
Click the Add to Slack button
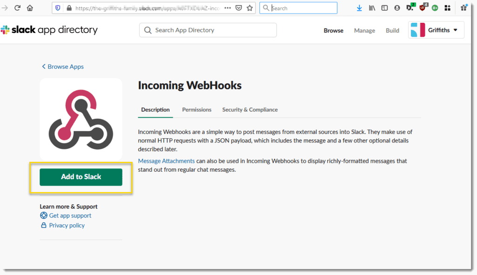[x=81, y=177]
